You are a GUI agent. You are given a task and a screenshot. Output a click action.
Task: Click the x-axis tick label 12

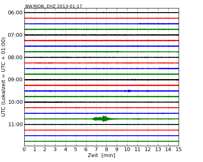[x=148, y=150]
